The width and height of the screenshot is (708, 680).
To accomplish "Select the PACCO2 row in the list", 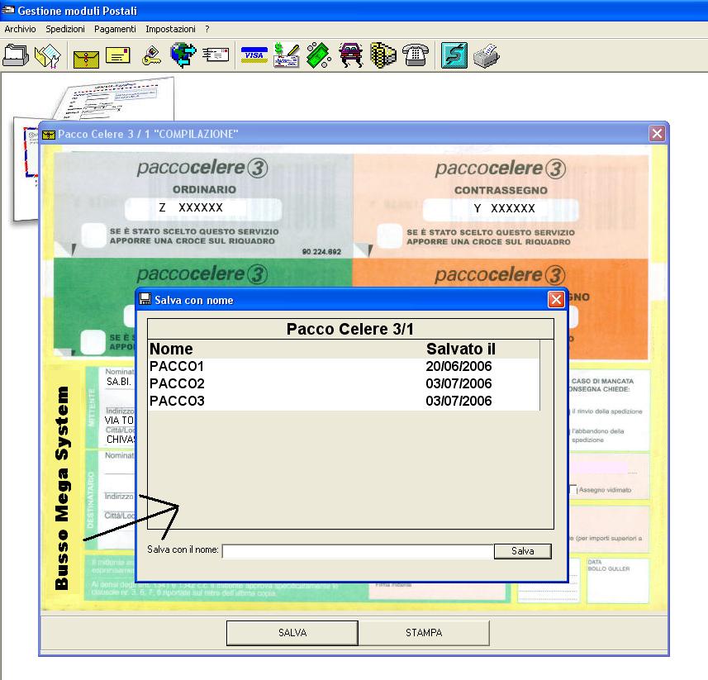I will click(344, 383).
